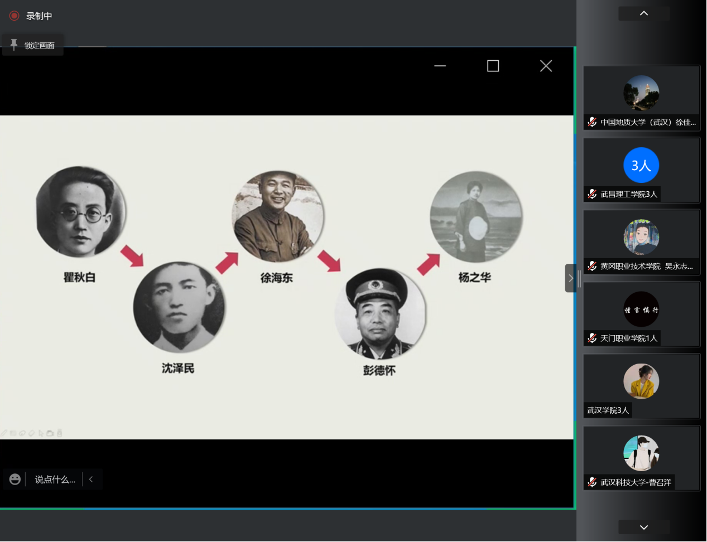707x542 pixels.
Task: Collapse chat box with left chevron
Action: tap(91, 479)
